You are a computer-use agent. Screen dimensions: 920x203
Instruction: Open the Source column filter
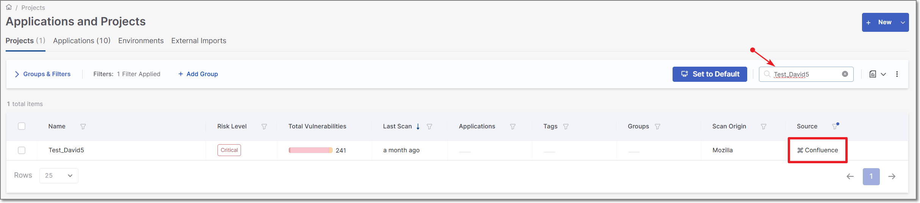[835, 126]
